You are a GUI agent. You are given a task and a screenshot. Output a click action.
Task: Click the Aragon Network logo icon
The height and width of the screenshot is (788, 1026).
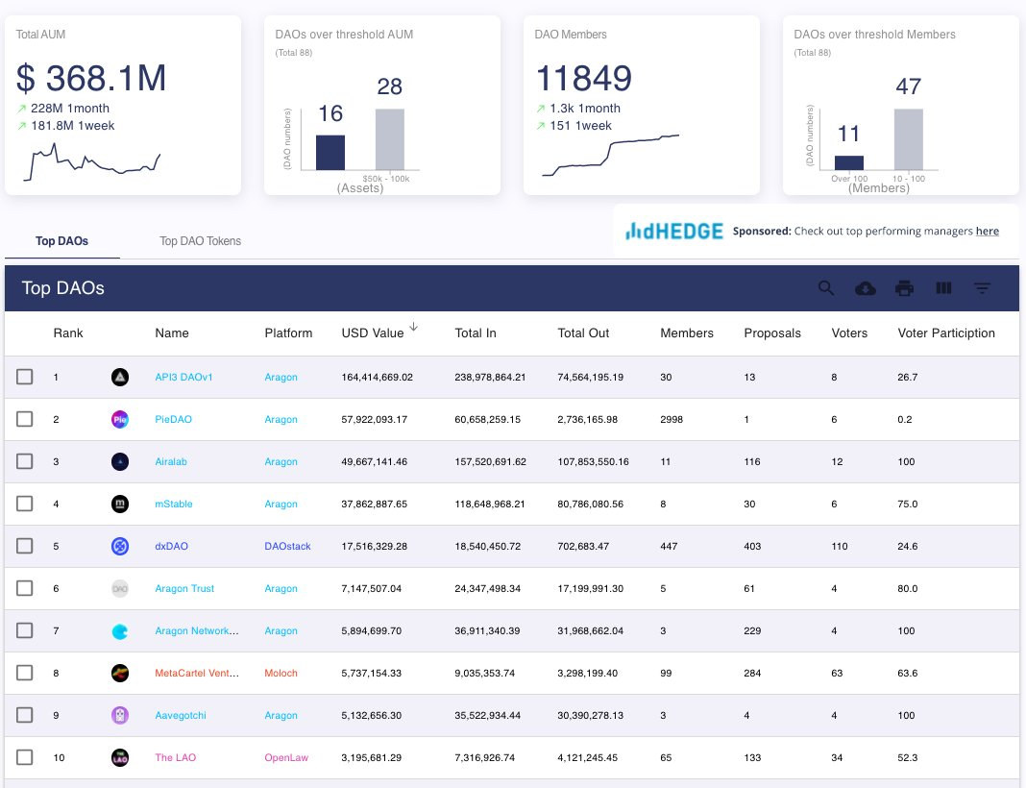click(x=120, y=631)
